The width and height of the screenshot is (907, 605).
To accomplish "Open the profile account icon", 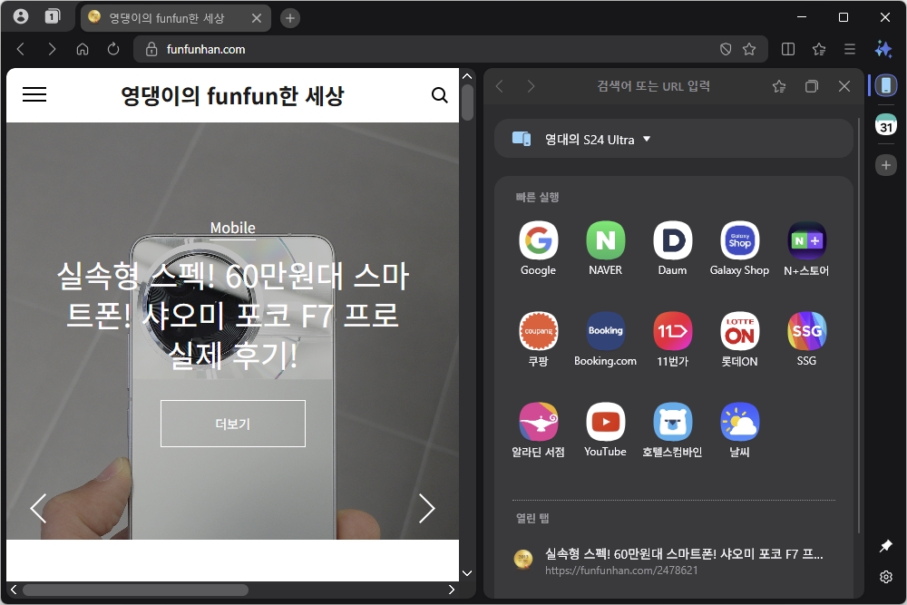I will point(21,16).
